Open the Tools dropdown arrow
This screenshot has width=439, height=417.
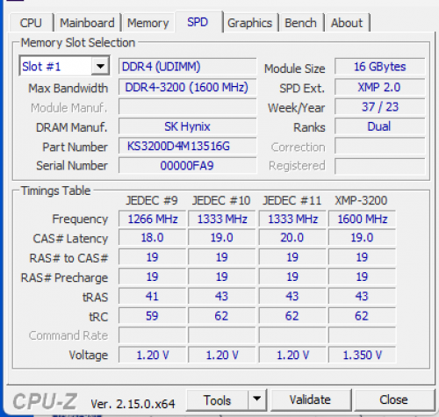pyautogui.click(x=257, y=399)
